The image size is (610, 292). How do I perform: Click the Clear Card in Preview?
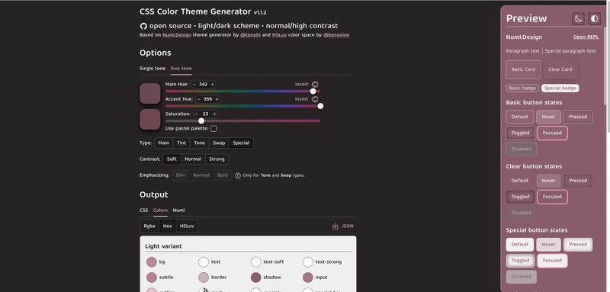point(560,69)
